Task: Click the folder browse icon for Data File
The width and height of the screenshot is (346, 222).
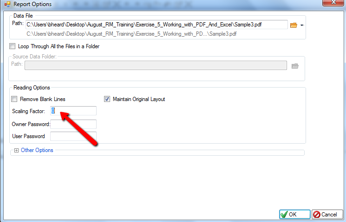Action: tap(293, 25)
